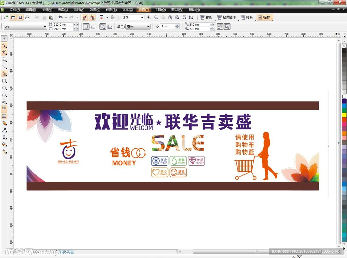
Task: Switch page to landscape orientation
Action: point(93,27)
